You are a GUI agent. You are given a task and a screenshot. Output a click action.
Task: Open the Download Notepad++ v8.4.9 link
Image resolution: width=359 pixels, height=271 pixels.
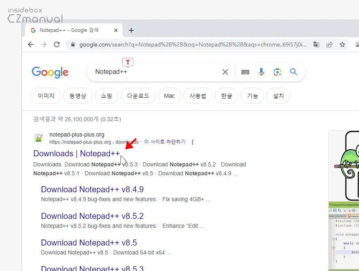pyautogui.click(x=92, y=189)
